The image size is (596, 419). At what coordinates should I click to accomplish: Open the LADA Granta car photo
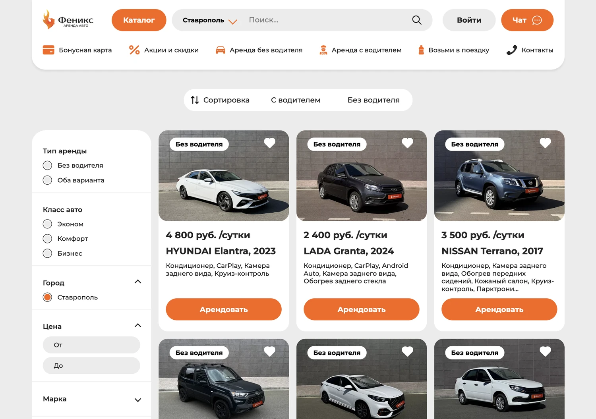coord(362,176)
